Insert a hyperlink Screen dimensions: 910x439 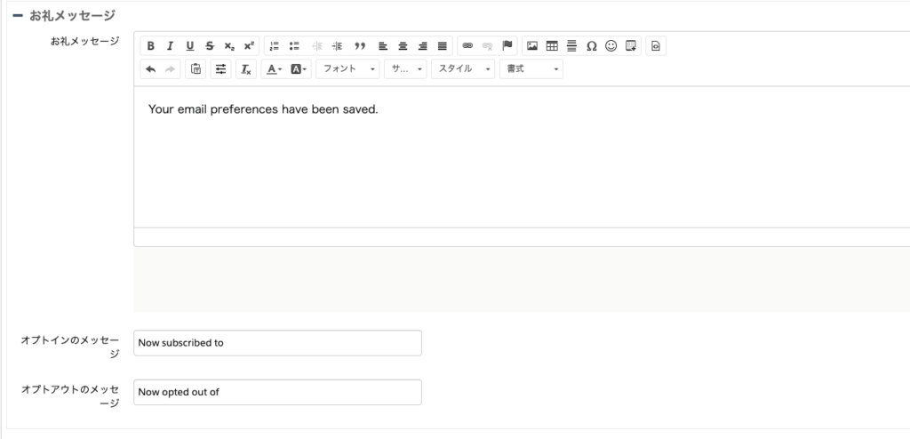[467, 46]
